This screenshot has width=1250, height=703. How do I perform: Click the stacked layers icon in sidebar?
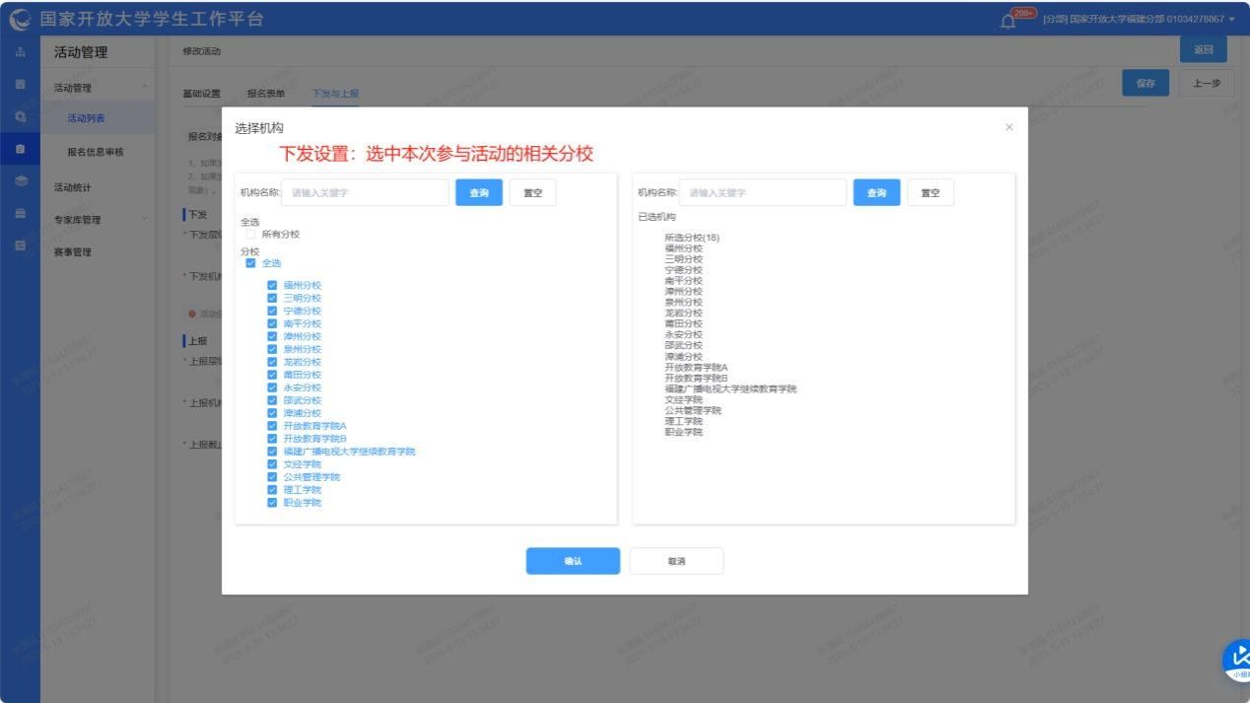coord(20,181)
